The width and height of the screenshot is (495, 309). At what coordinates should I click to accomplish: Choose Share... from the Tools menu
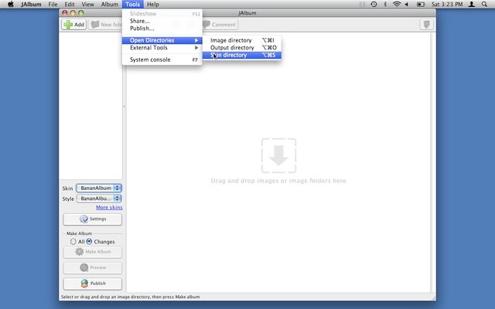point(162,21)
